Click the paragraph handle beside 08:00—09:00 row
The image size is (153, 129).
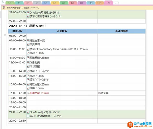pyautogui.click(x=5, y=35)
